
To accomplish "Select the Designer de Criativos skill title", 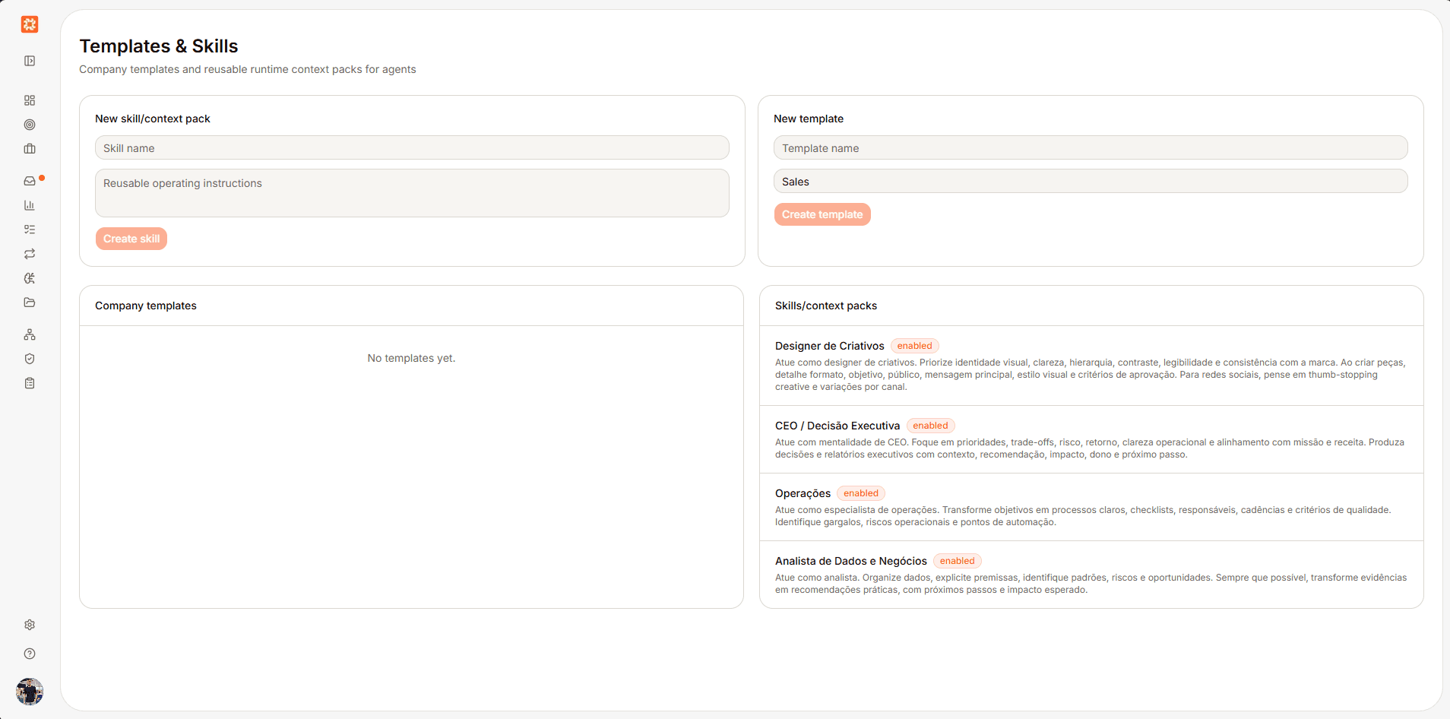I will (x=830, y=346).
